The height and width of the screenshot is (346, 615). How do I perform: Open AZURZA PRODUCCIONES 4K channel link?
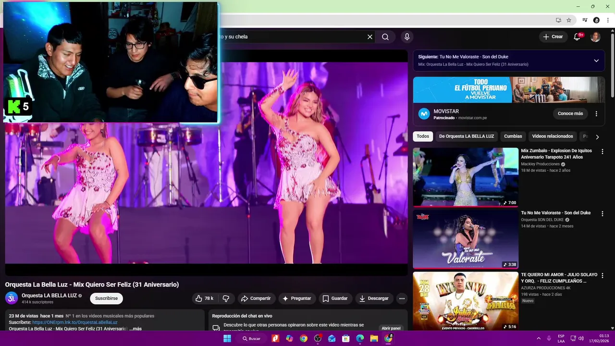tap(546, 288)
